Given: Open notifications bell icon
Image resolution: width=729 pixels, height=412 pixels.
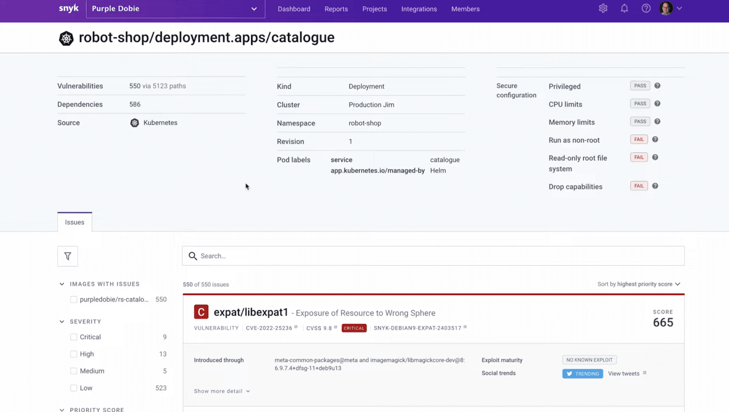Looking at the screenshot, I should pyautogui.click(x=625, y=8).
